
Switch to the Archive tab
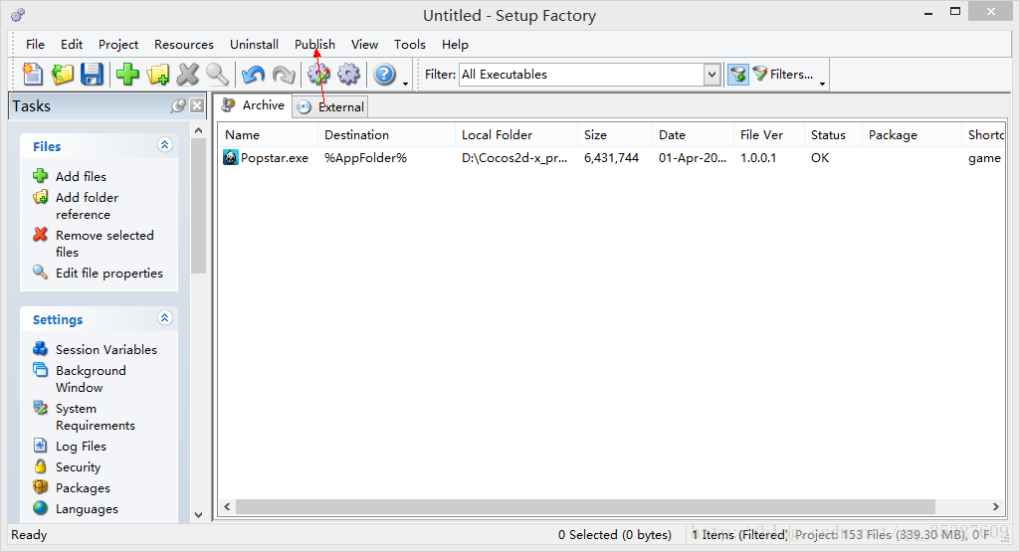(254, 105)
